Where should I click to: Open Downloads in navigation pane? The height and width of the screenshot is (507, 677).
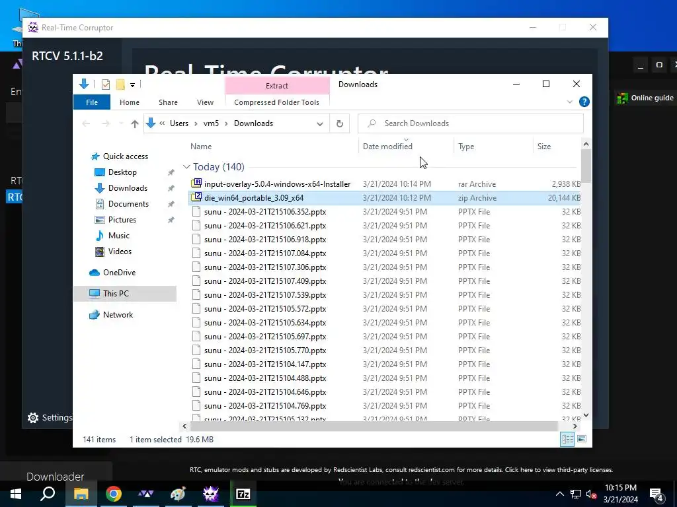tap(128, 188)
